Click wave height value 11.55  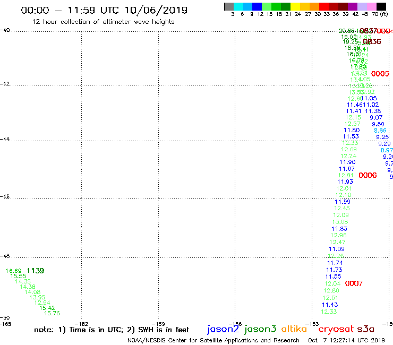tap(333, 277)
